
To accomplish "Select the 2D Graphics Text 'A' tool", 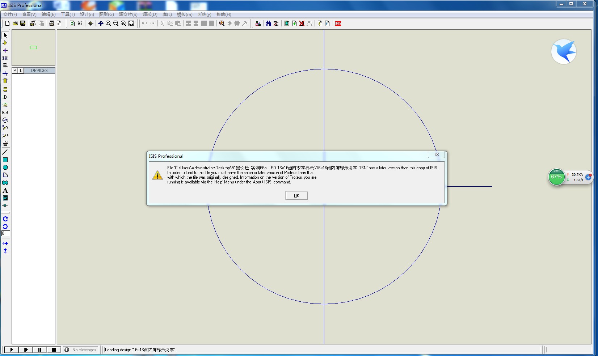I will (5, 190).
